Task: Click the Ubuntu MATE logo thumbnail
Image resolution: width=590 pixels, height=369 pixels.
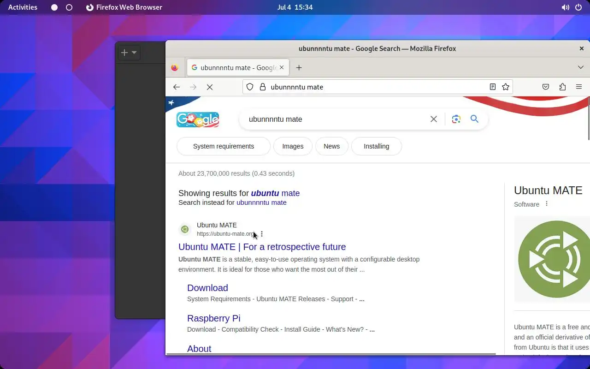Action: [x=552, y=259]
